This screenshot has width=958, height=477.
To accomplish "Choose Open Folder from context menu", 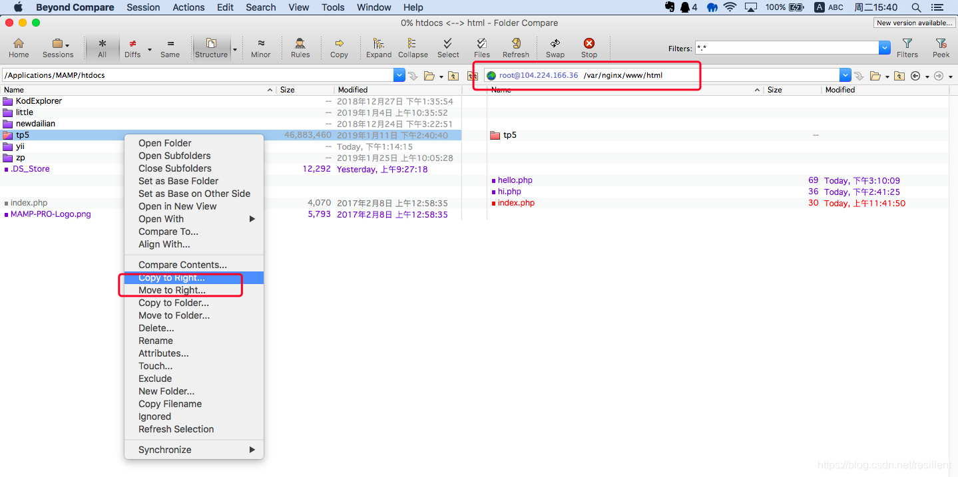I will (194, 143).
